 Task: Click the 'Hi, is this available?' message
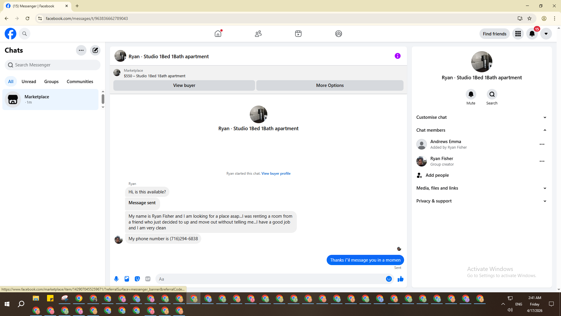click(147, 192)
